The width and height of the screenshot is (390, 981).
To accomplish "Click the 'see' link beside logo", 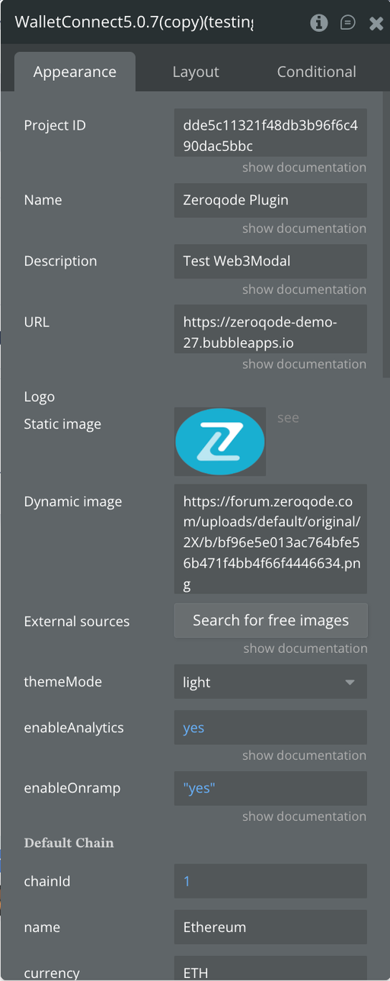I will click(288, 417).
